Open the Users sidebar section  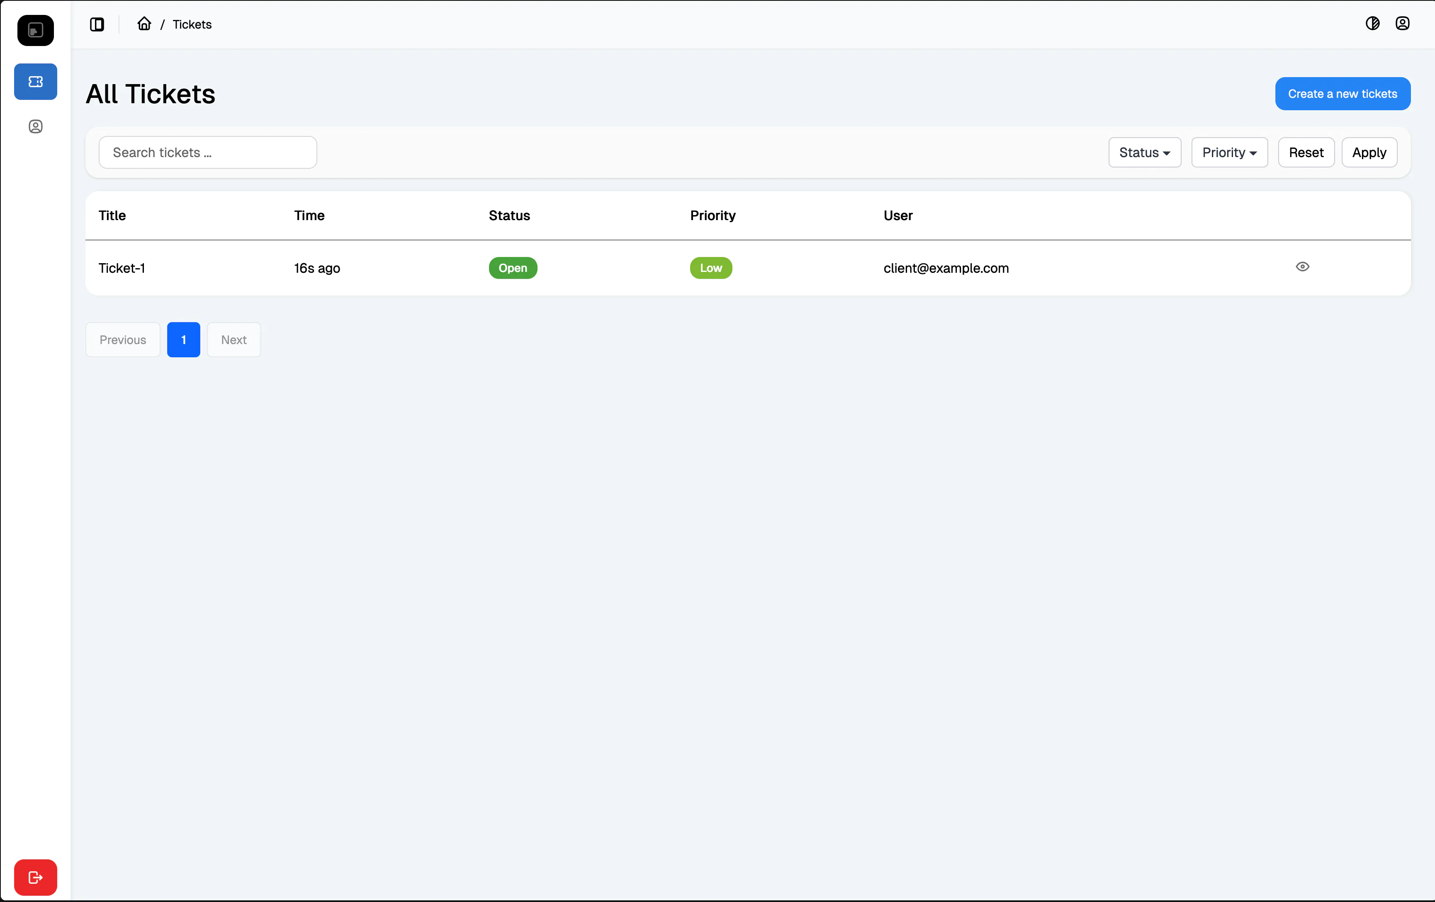click(x=35, y=126)
